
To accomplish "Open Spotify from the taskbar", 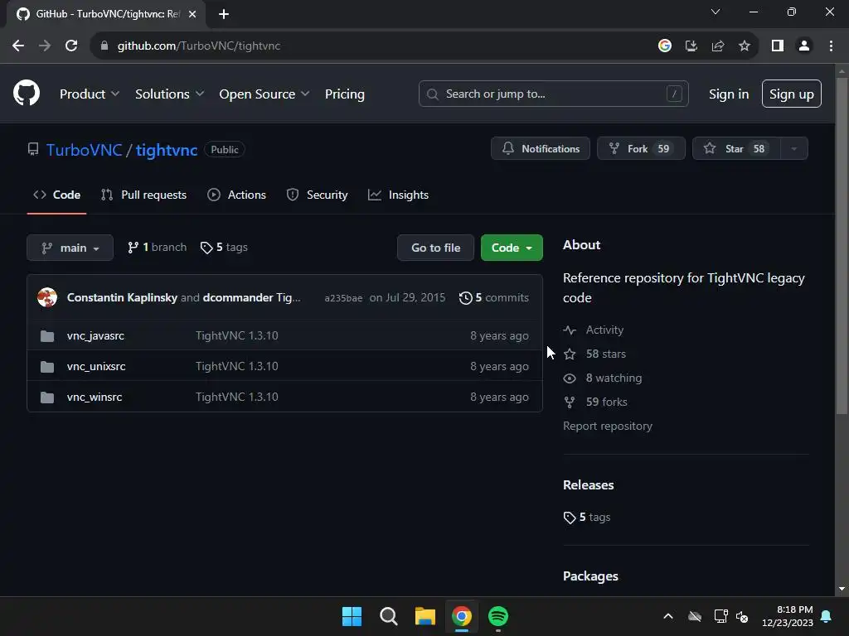I will point(498,616).
